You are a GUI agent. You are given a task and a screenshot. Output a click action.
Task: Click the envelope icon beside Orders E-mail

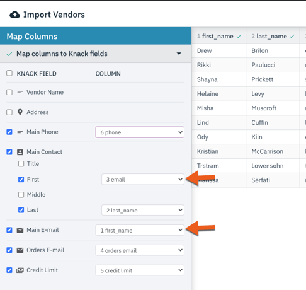point(20,250)
